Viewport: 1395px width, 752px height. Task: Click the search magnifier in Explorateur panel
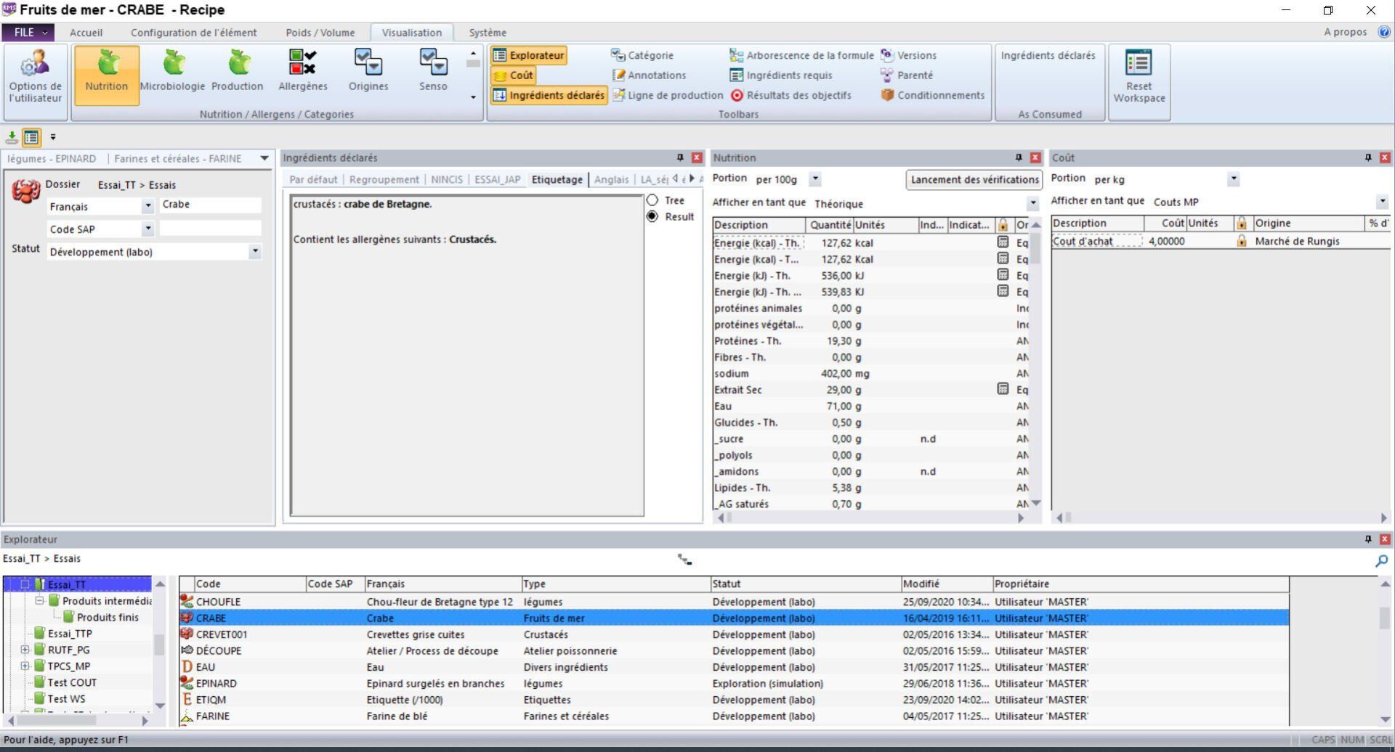(x=1382, y=560)
